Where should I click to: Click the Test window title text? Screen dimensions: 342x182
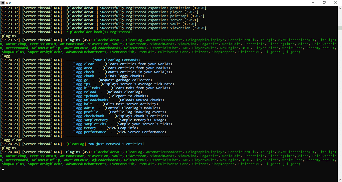[8, 3]
